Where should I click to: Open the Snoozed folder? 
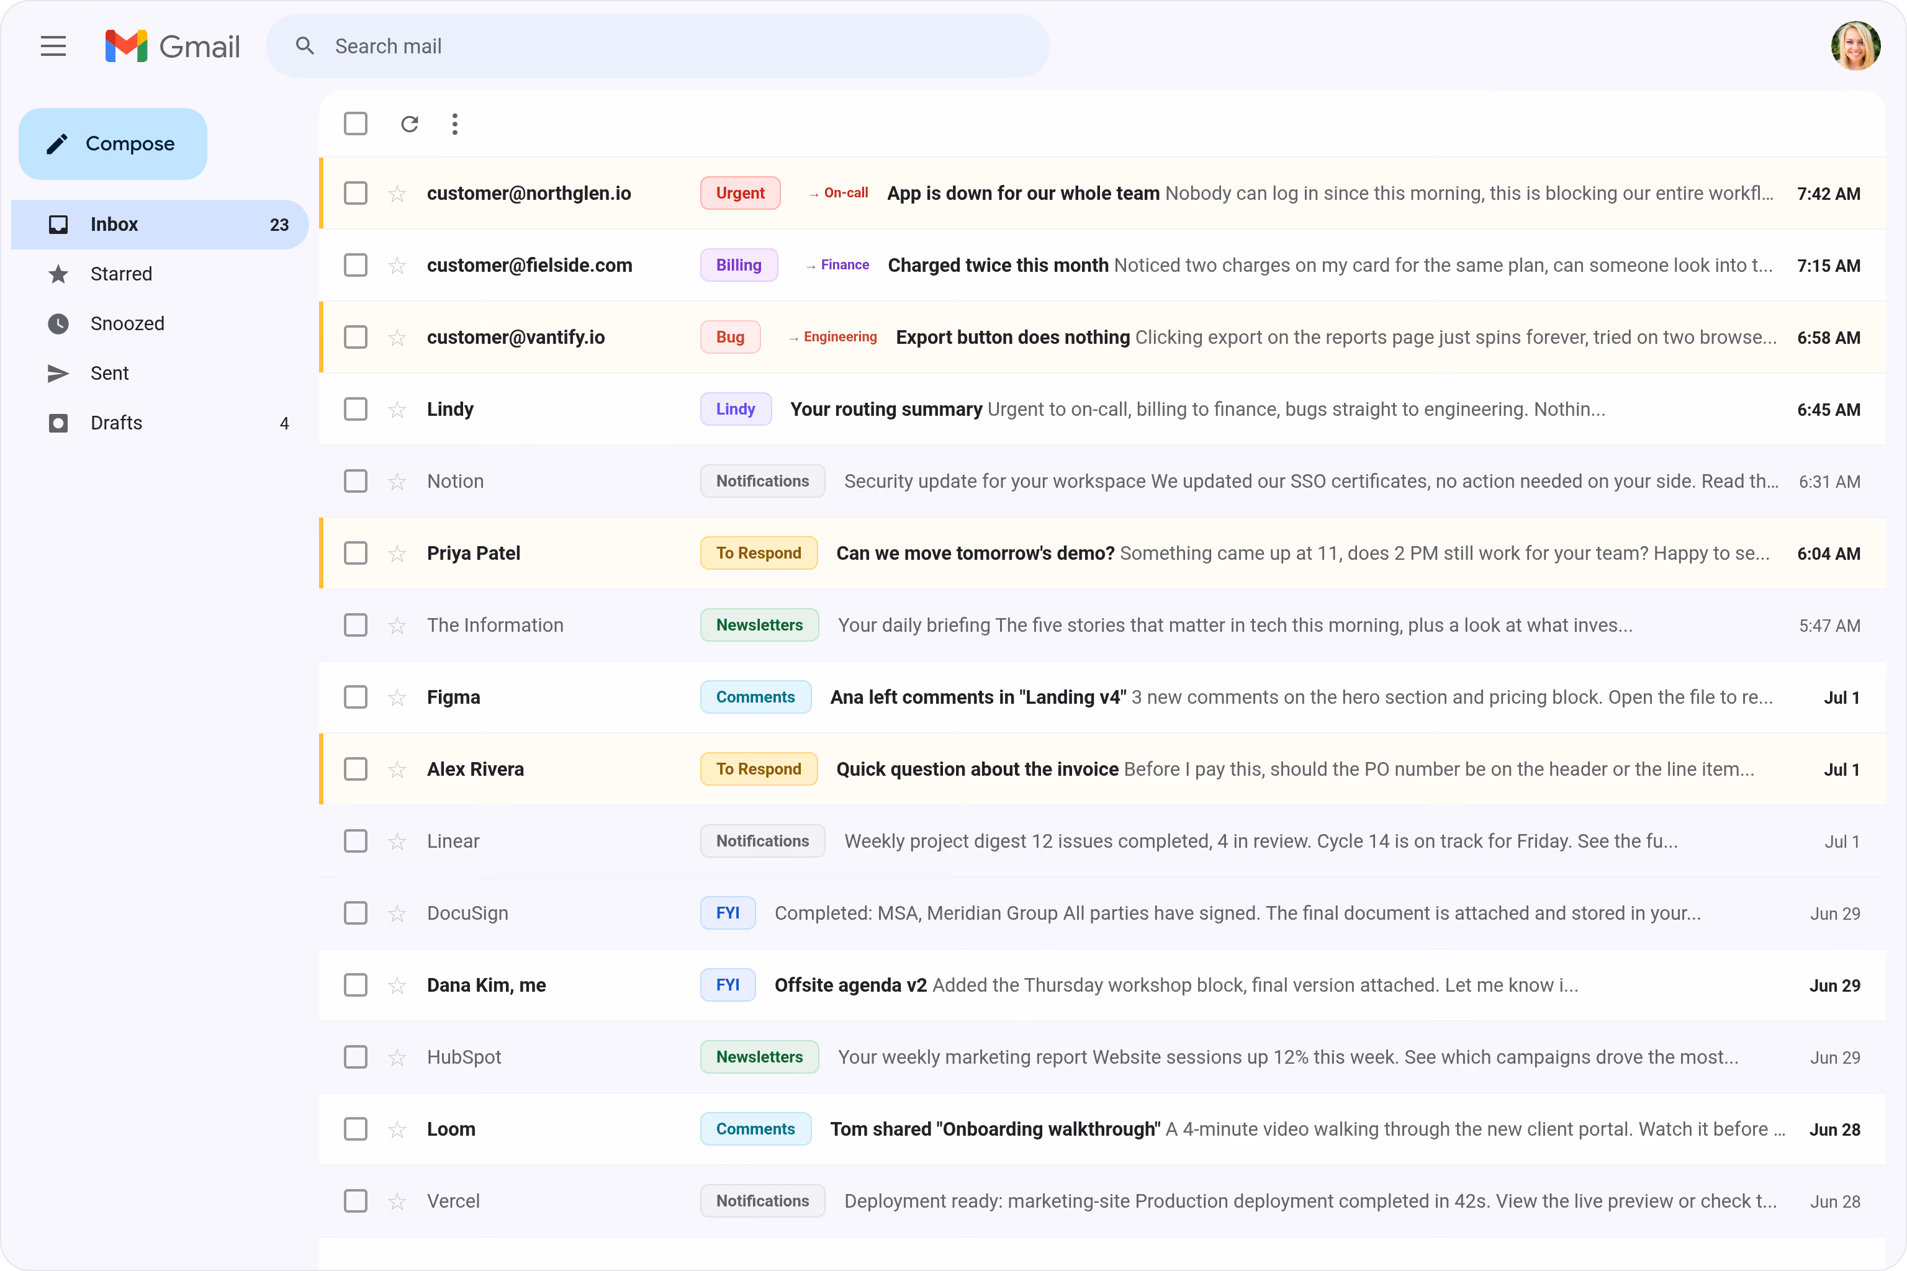point(160,323)
